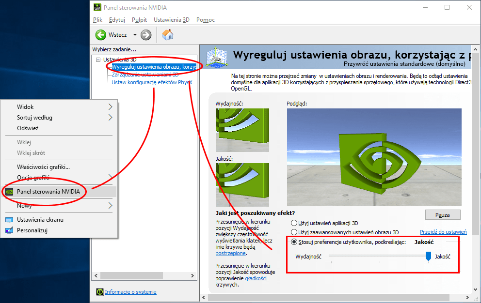Maximize the Panel sterowania NVIDIA window

point(447,7)
